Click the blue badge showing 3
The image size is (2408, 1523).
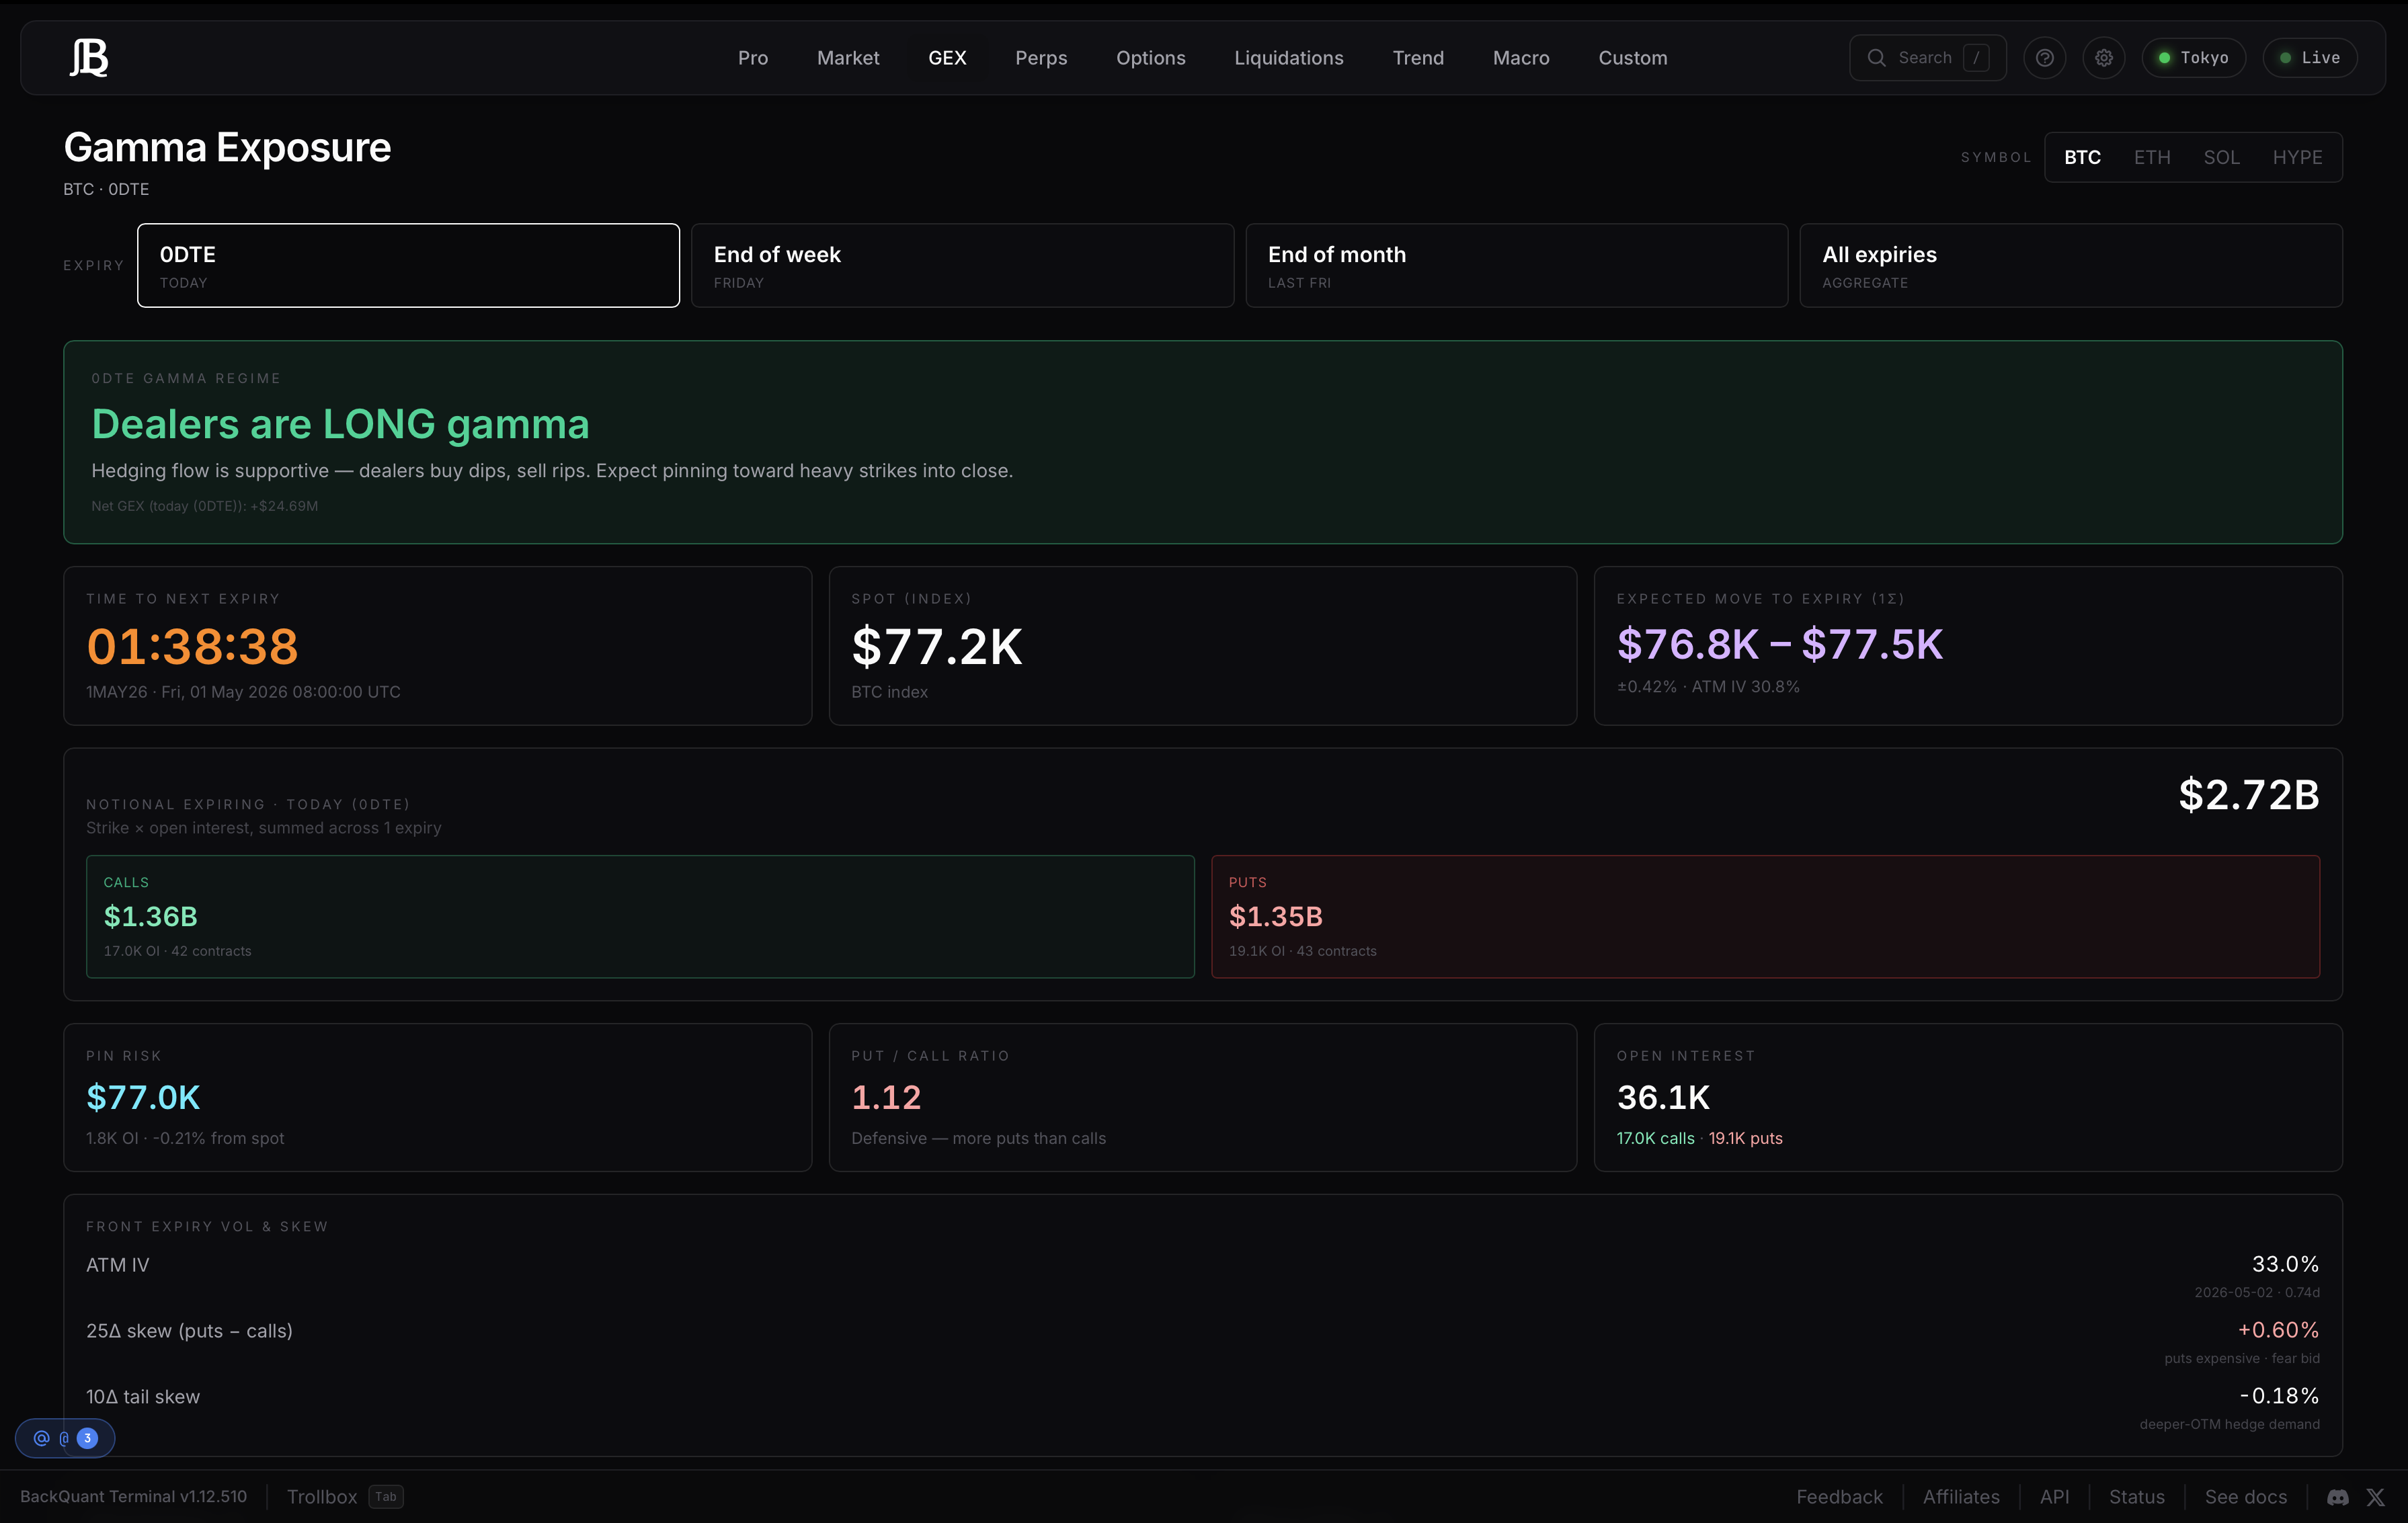tap(87, 1438)
